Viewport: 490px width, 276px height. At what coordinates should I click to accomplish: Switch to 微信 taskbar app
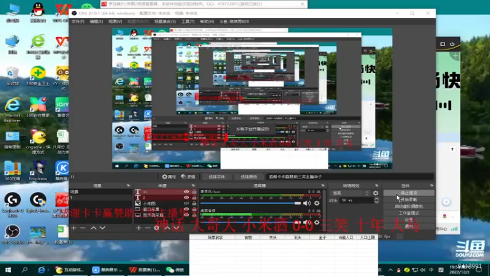[x=176, y=270]
